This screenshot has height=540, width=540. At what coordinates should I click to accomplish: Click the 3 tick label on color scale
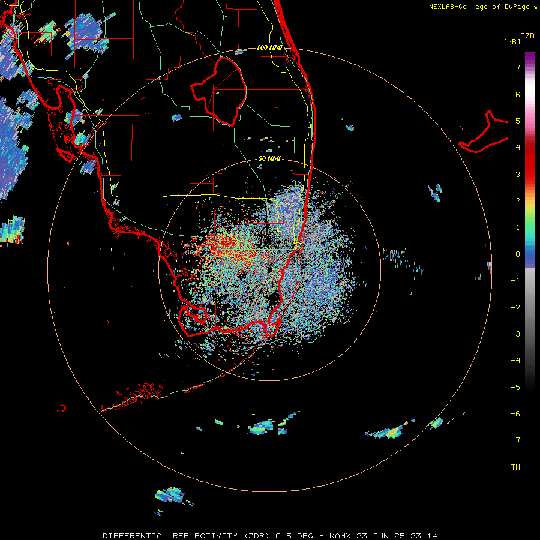coord(518,174)
